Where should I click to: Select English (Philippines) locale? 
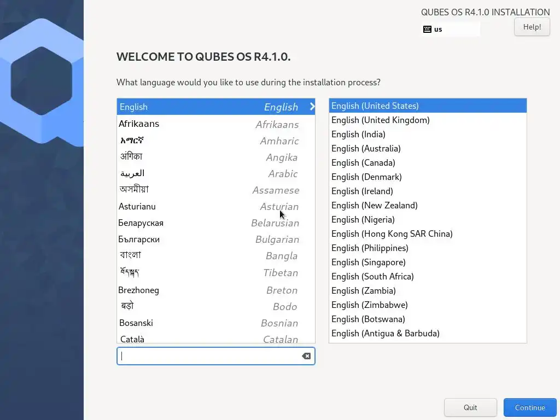[x=428, y=248]
